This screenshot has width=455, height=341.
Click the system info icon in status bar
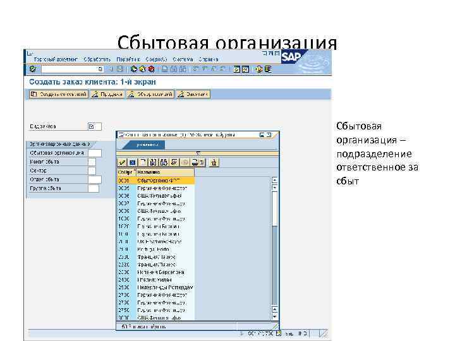279,333
